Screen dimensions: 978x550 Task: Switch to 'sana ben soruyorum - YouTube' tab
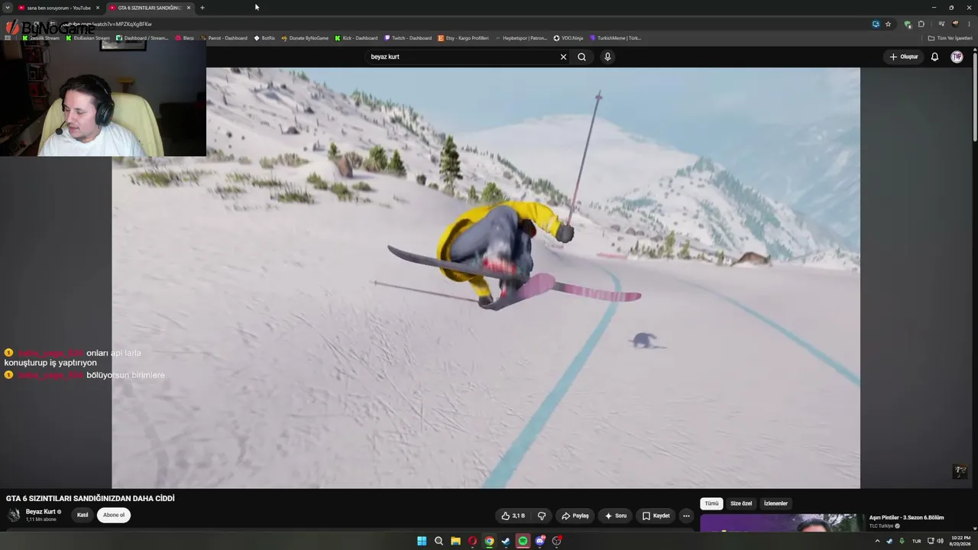(x=58, y=8)
